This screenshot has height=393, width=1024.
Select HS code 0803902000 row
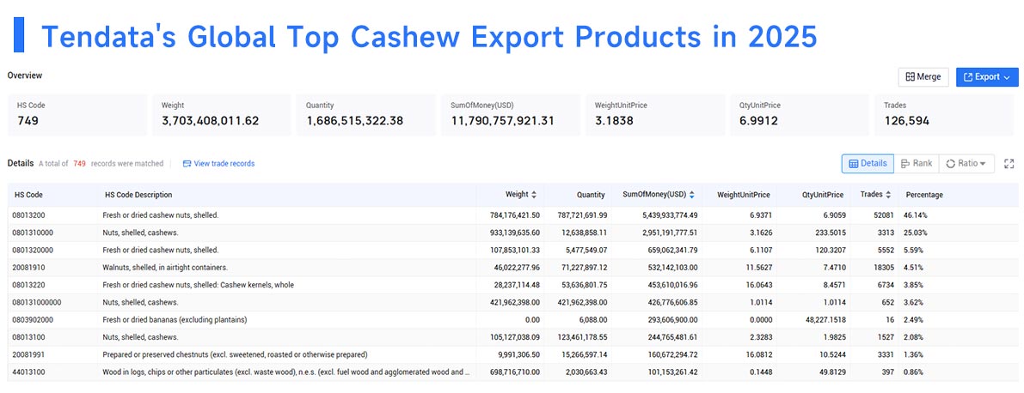pyautogui.click(x=512, y=320)
